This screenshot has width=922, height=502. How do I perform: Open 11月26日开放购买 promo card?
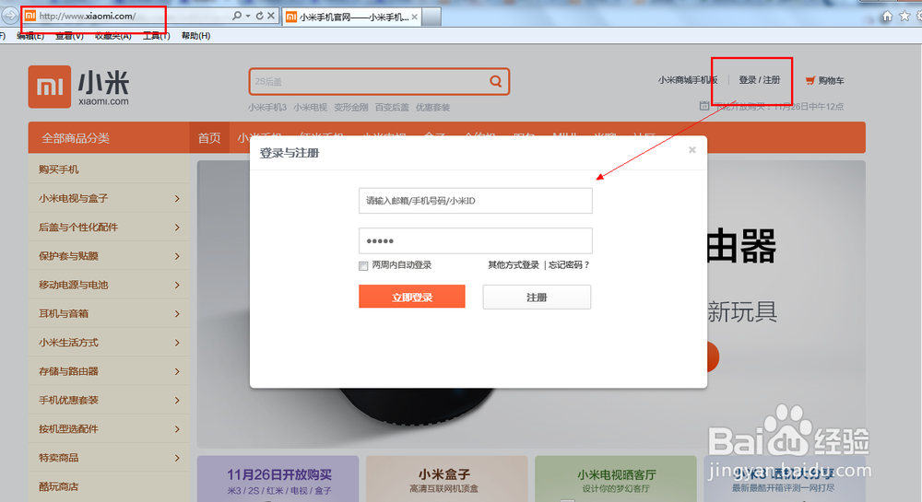click(x=278, y=479)
